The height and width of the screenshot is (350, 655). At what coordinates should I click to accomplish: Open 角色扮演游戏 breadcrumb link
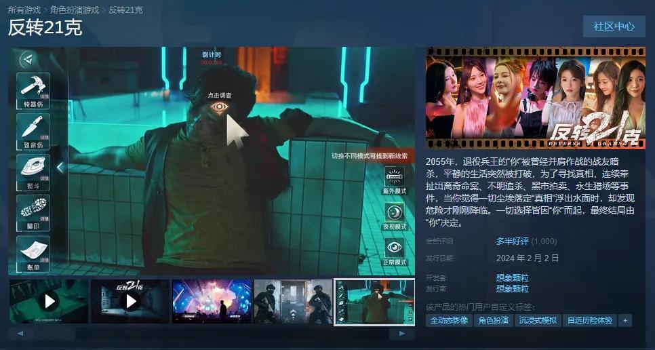click(75, 9)
